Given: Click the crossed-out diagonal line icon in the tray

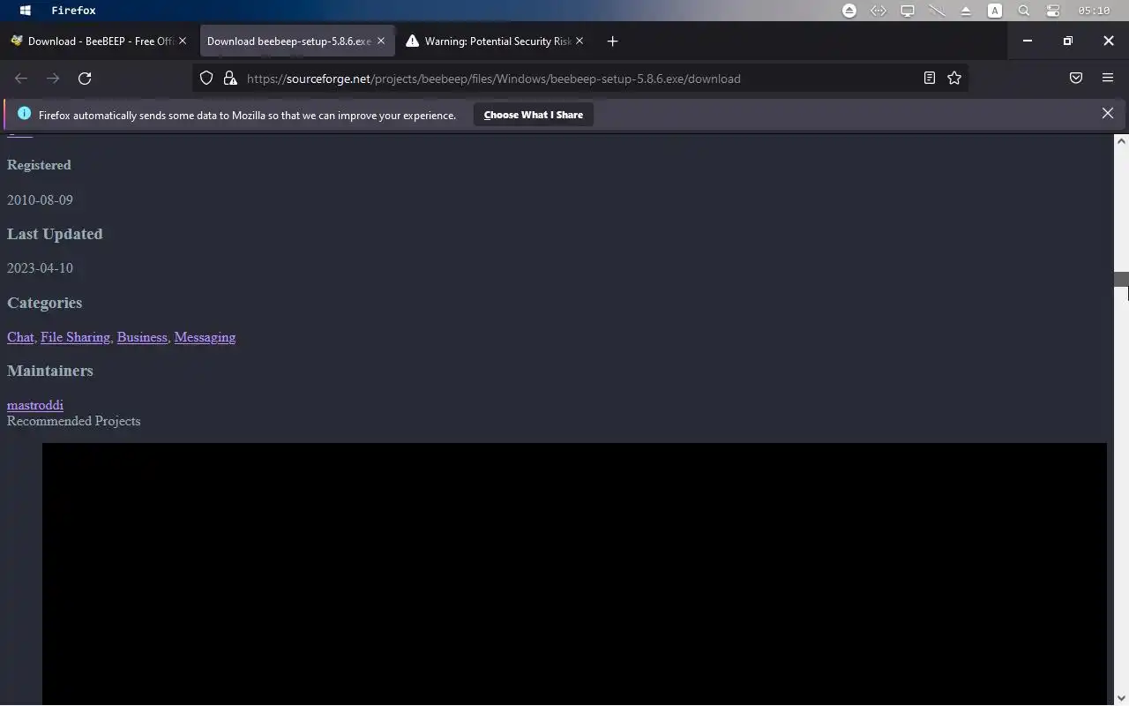Looking at the screenshot, I should [937, 11].
